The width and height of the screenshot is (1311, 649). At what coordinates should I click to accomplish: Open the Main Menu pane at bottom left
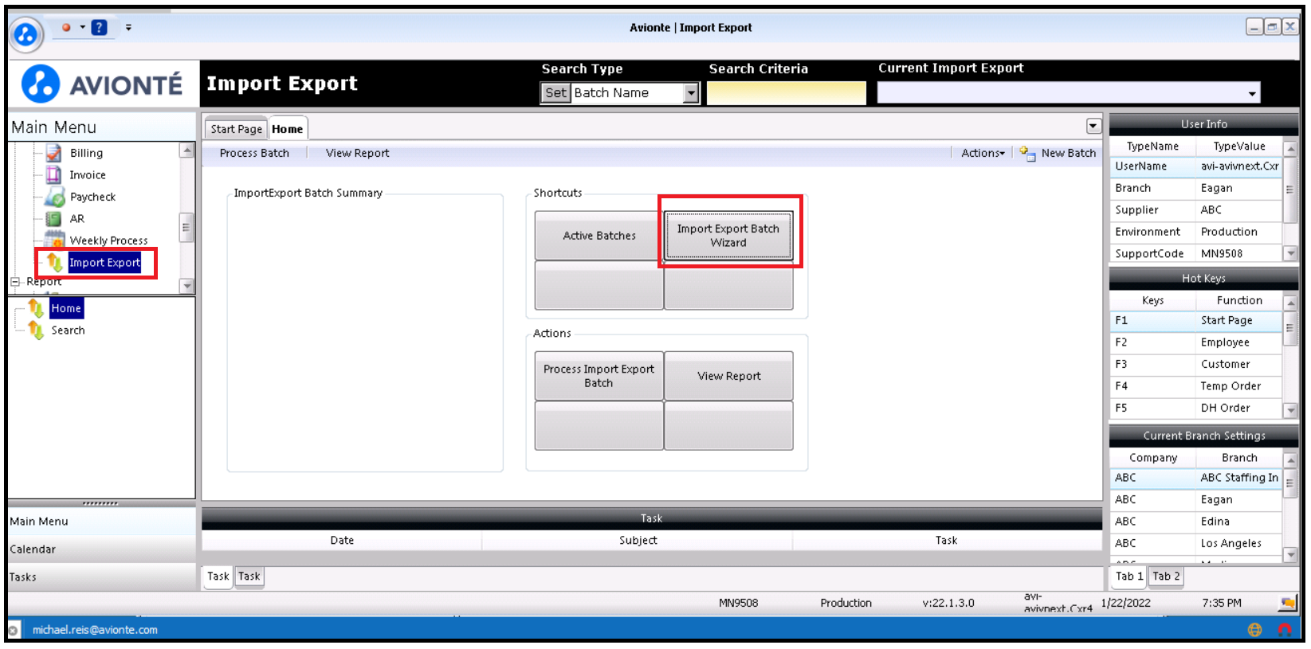101,522
